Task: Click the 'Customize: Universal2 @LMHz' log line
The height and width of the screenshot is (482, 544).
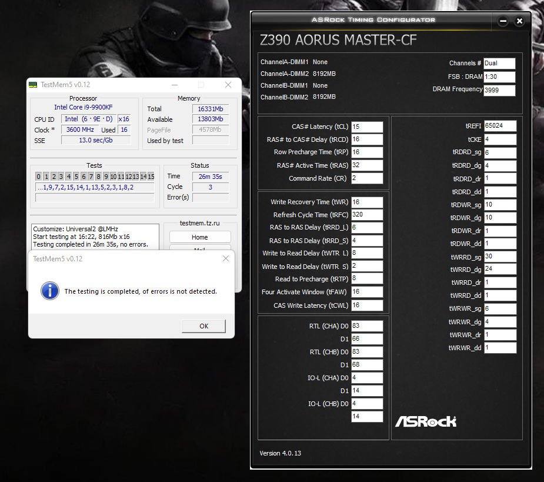Action: 76,229
